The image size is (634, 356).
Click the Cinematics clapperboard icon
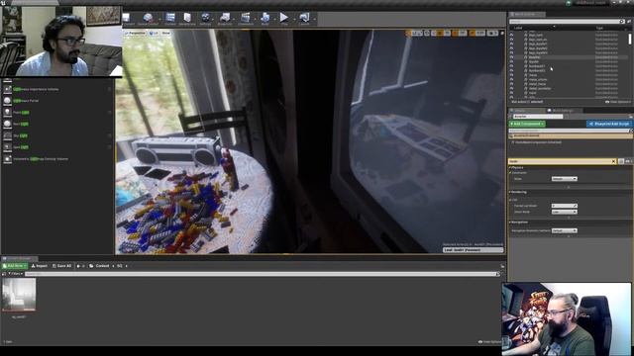pos(245,18)
